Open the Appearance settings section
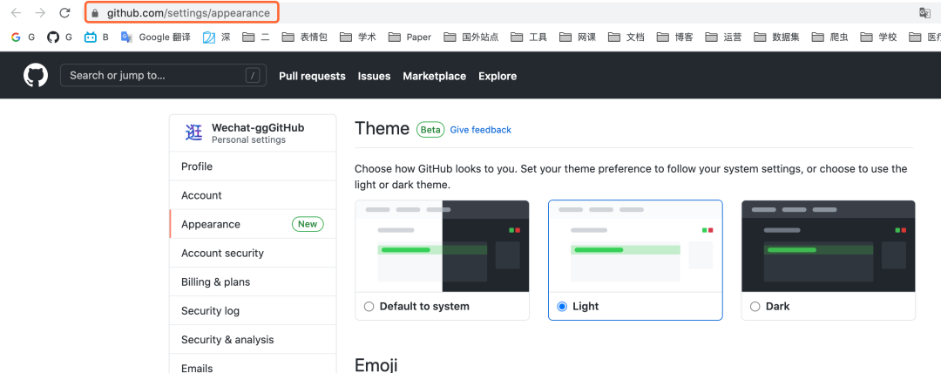 point(253,224)
